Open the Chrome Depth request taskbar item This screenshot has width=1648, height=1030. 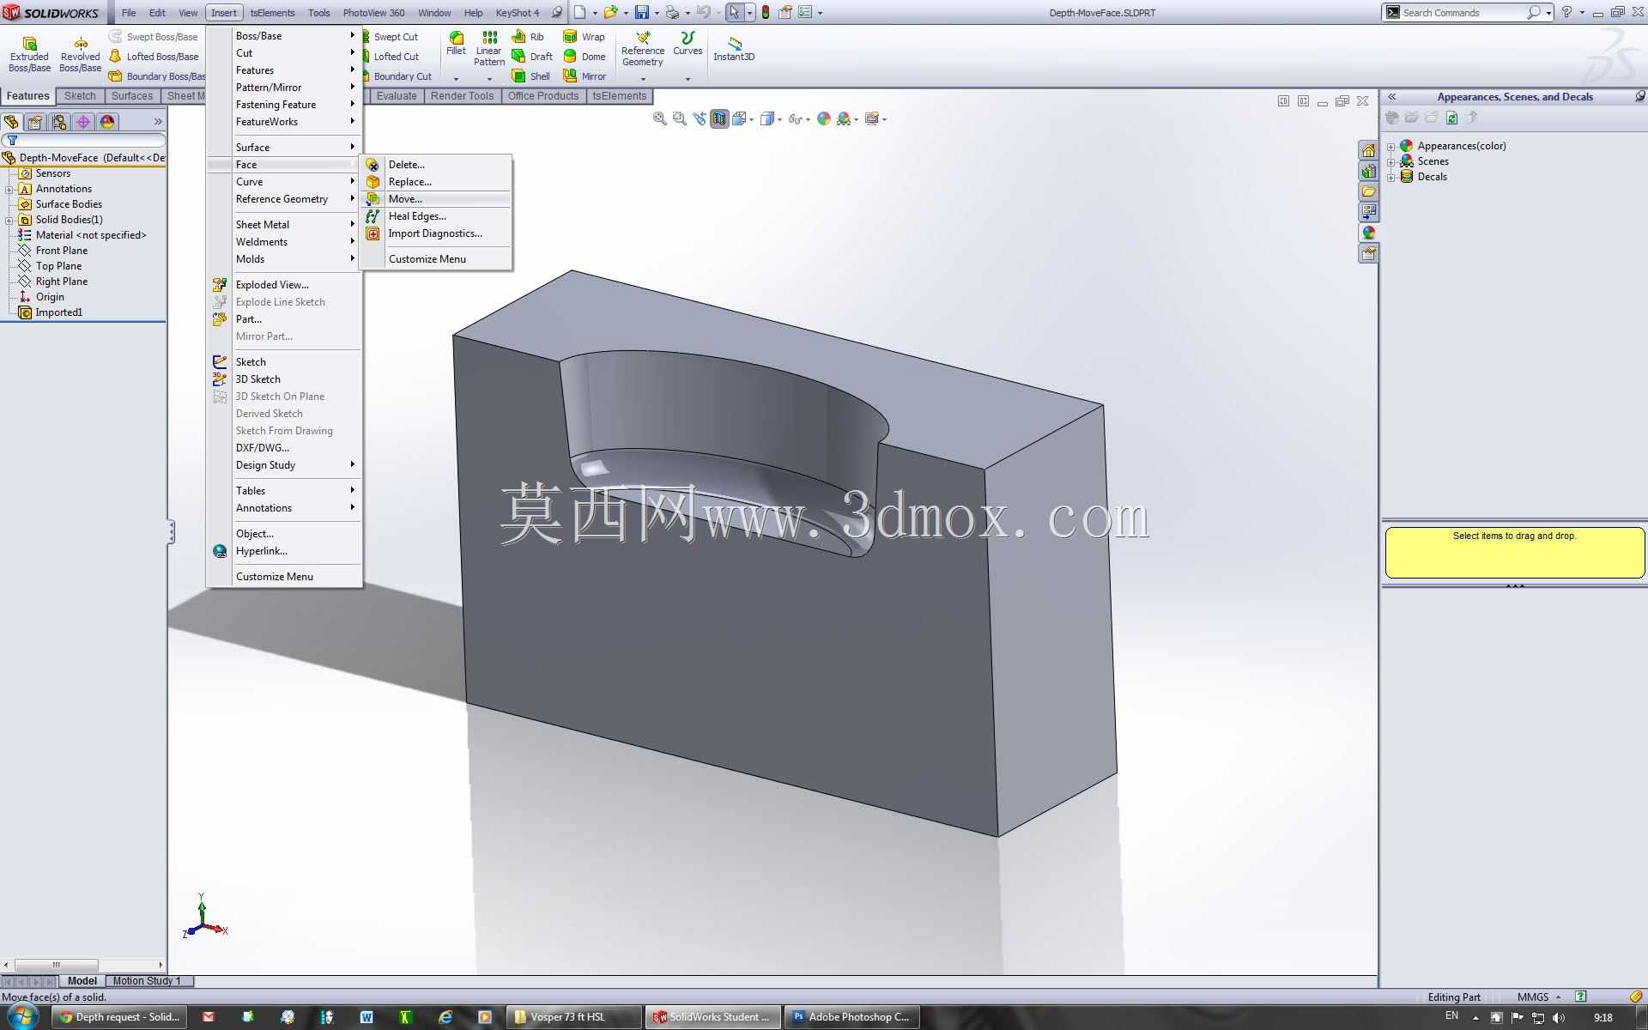pyautogui.click(x=119, y=1017)
